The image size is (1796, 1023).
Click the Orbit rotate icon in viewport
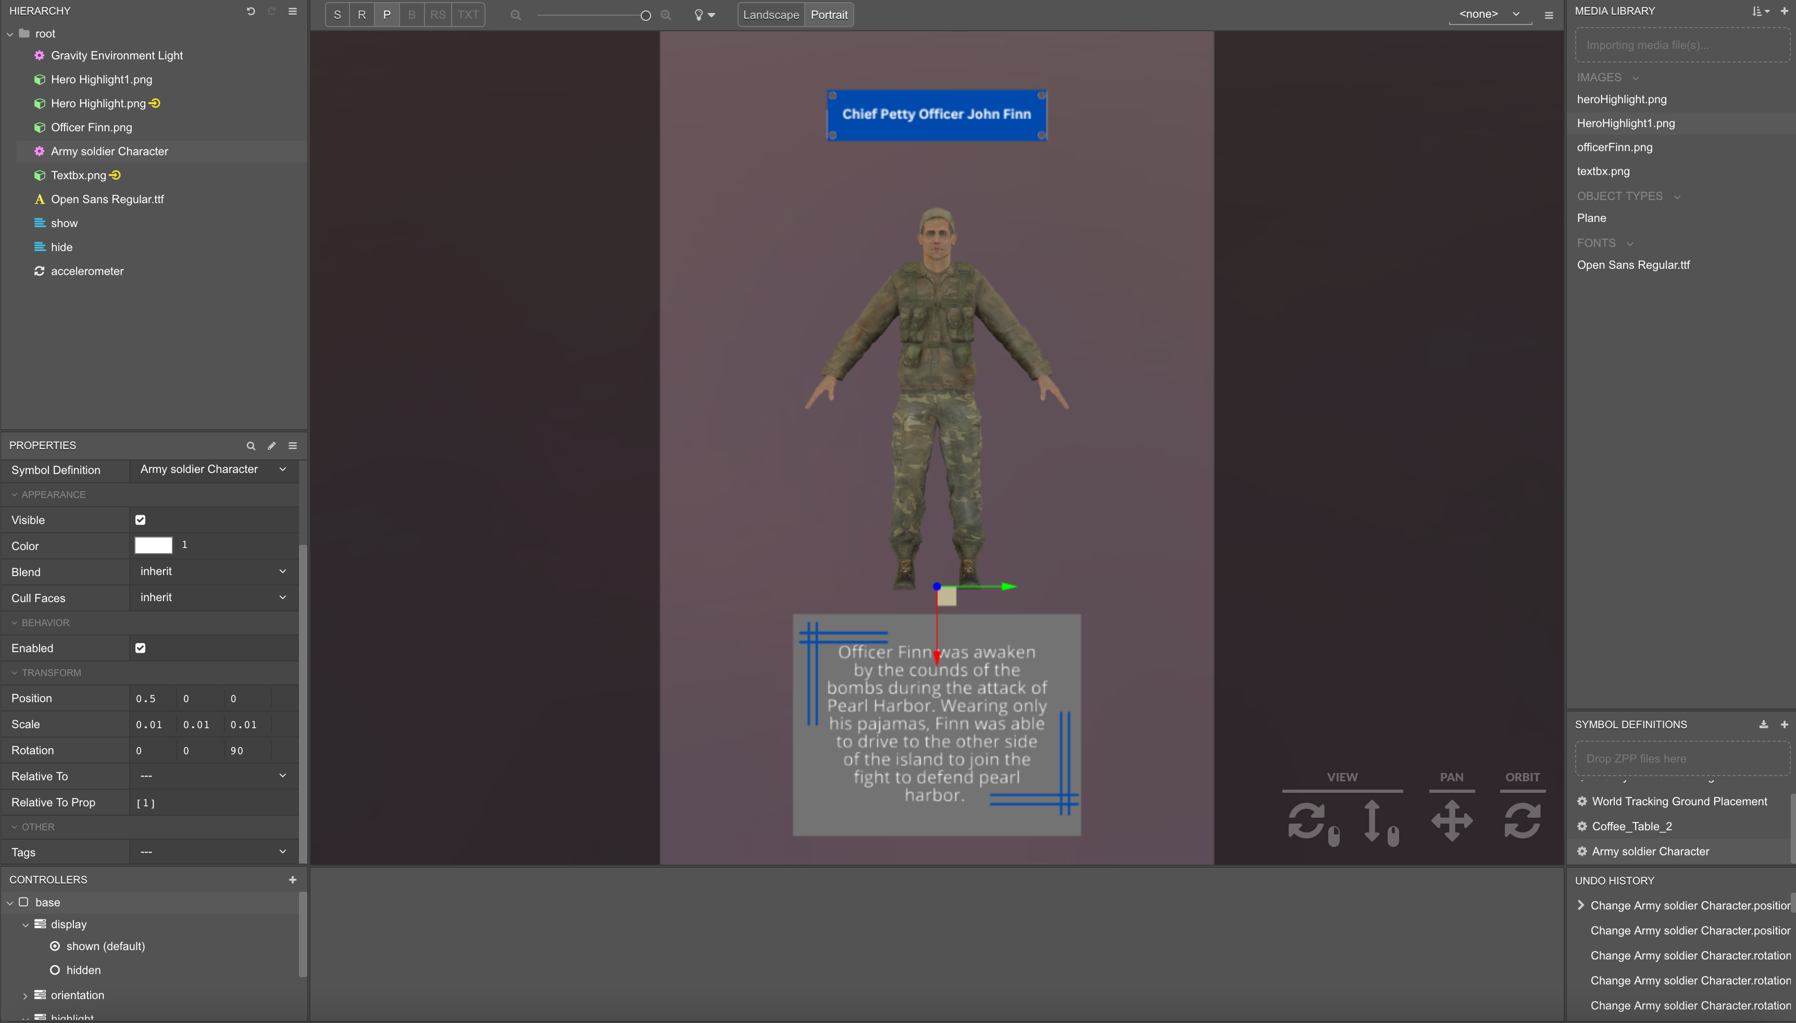1522,820
